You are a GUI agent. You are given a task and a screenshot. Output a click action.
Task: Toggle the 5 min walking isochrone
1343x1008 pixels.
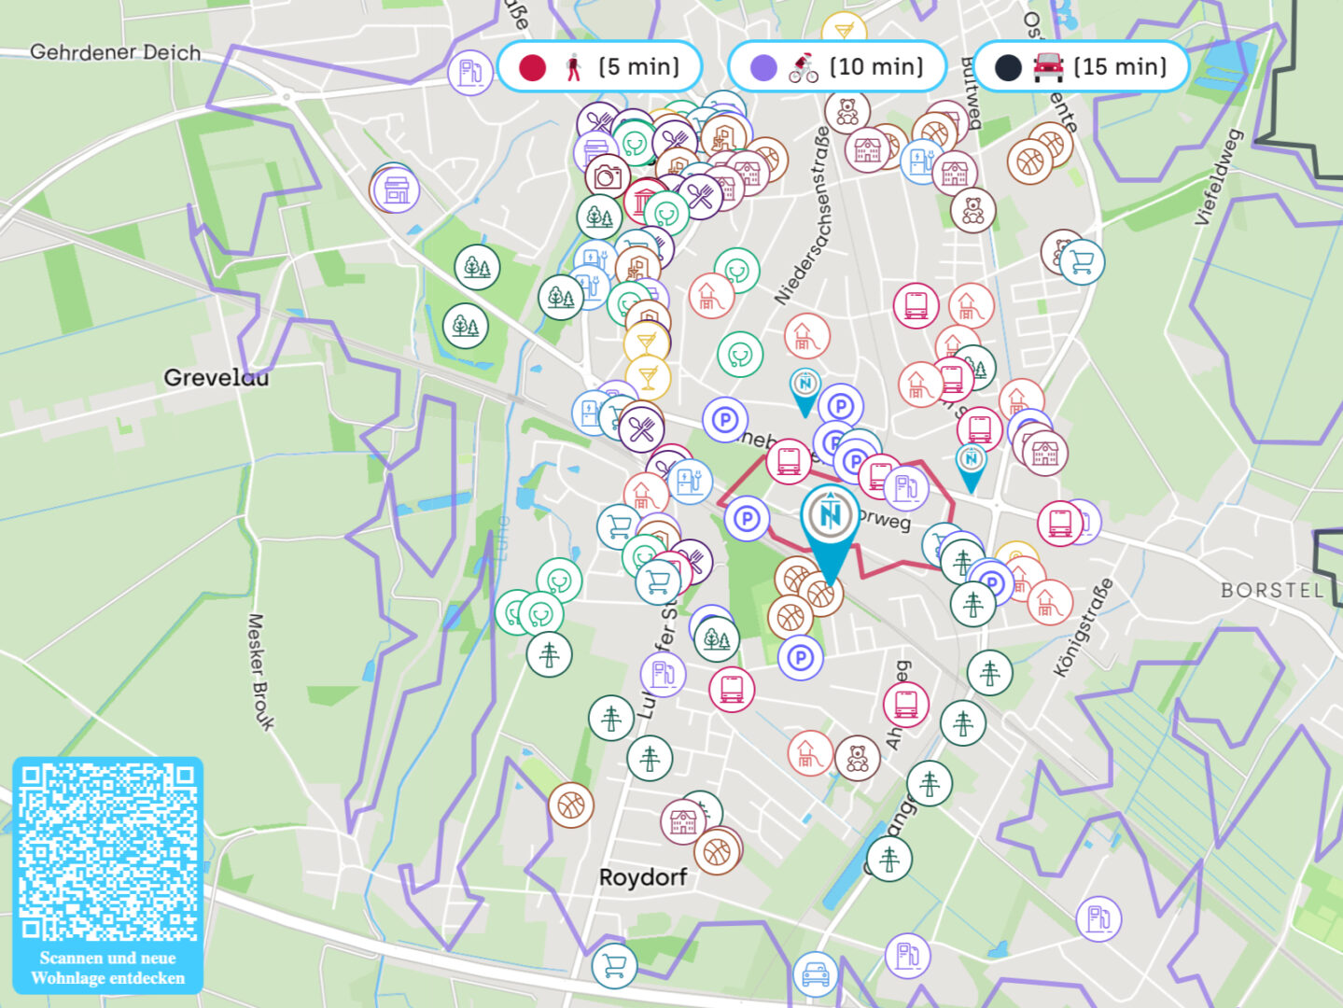click(x=599, y=67)
